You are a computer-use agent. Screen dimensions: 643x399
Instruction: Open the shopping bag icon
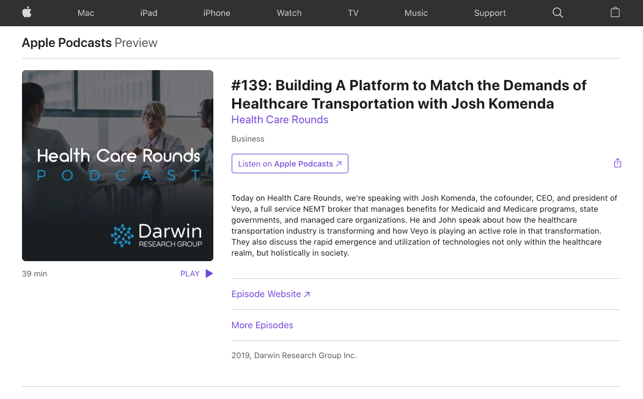[x=615, y=12]
